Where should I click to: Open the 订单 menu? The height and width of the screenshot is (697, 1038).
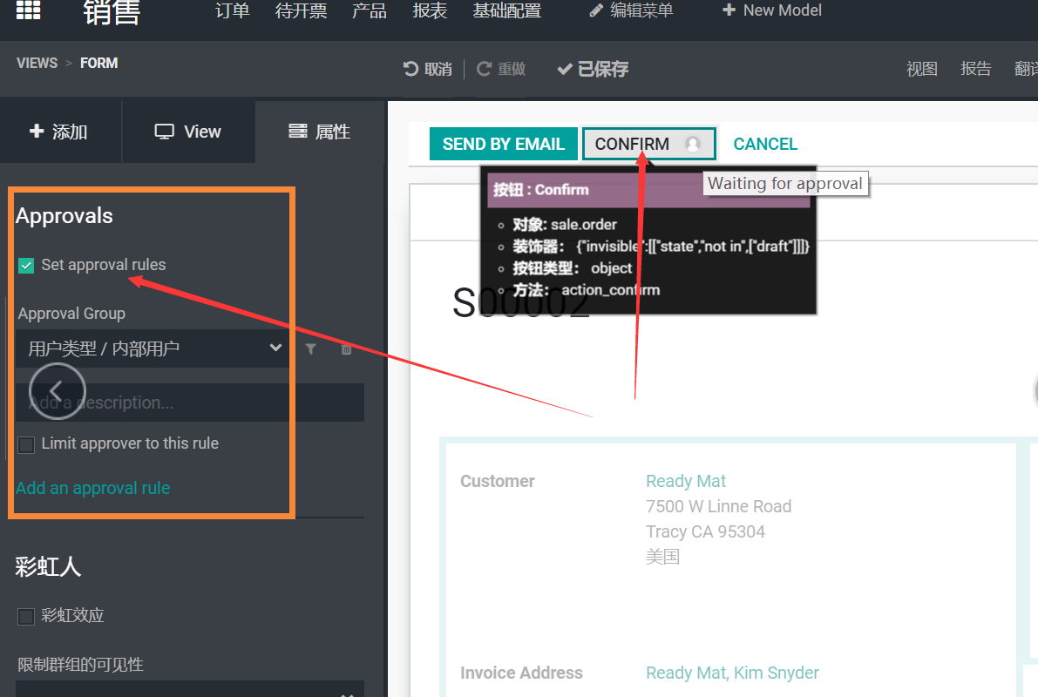[233, 10]
